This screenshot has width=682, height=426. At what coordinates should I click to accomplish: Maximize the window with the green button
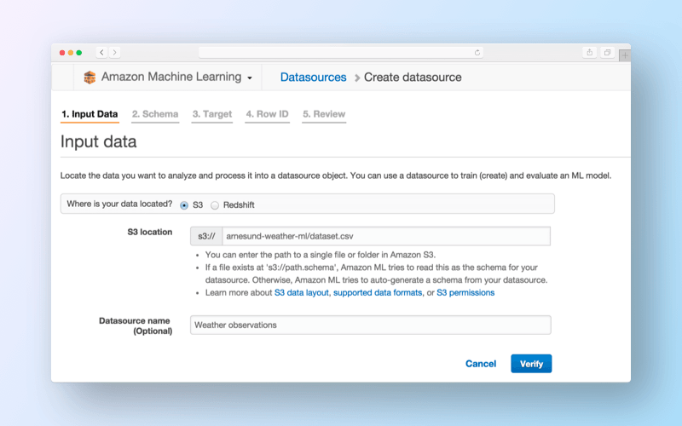[x=78, y=53]
